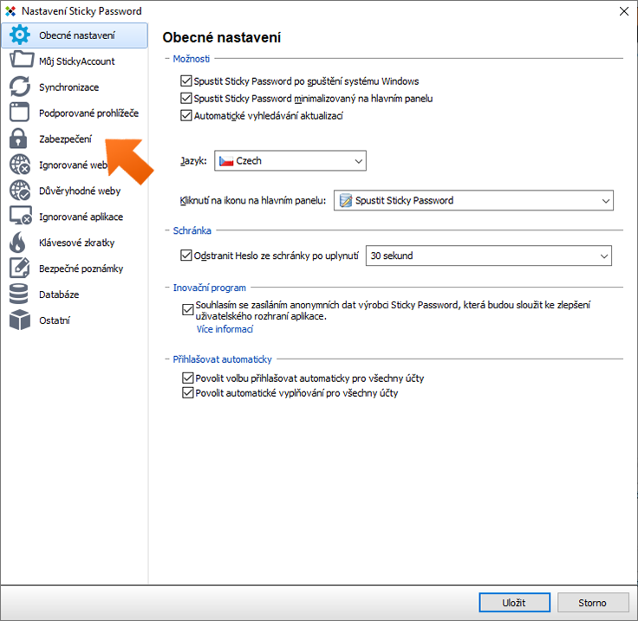The image size is (638, 621).
Task: Click the flame icon for Klávesové zkratky
Action: pos(17,243)
